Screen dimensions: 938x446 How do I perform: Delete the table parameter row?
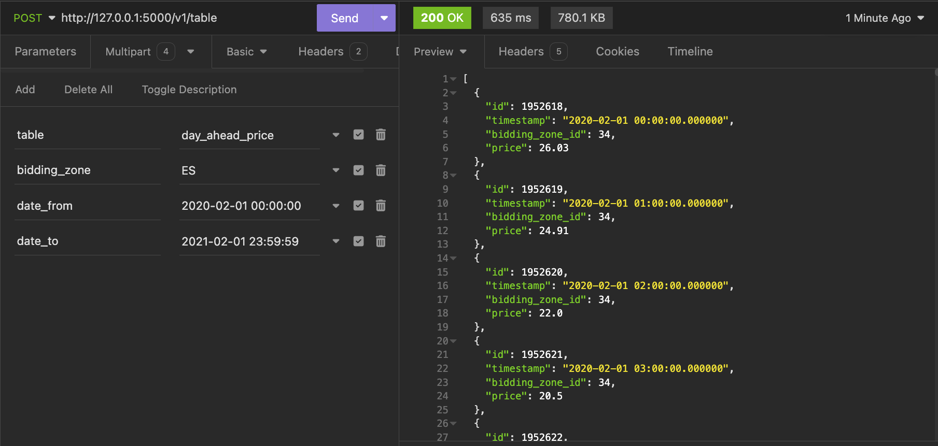[381, 135]
